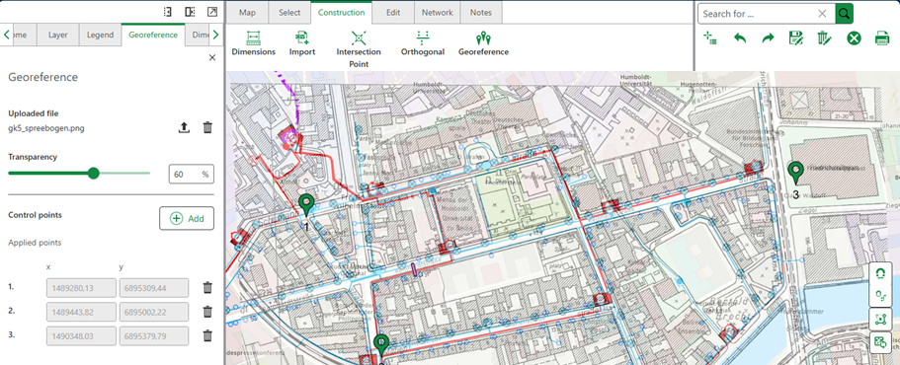This screenshot has width=900, height=365.
Task: Pop out the panel into a separate window
Action: [212, 12]
